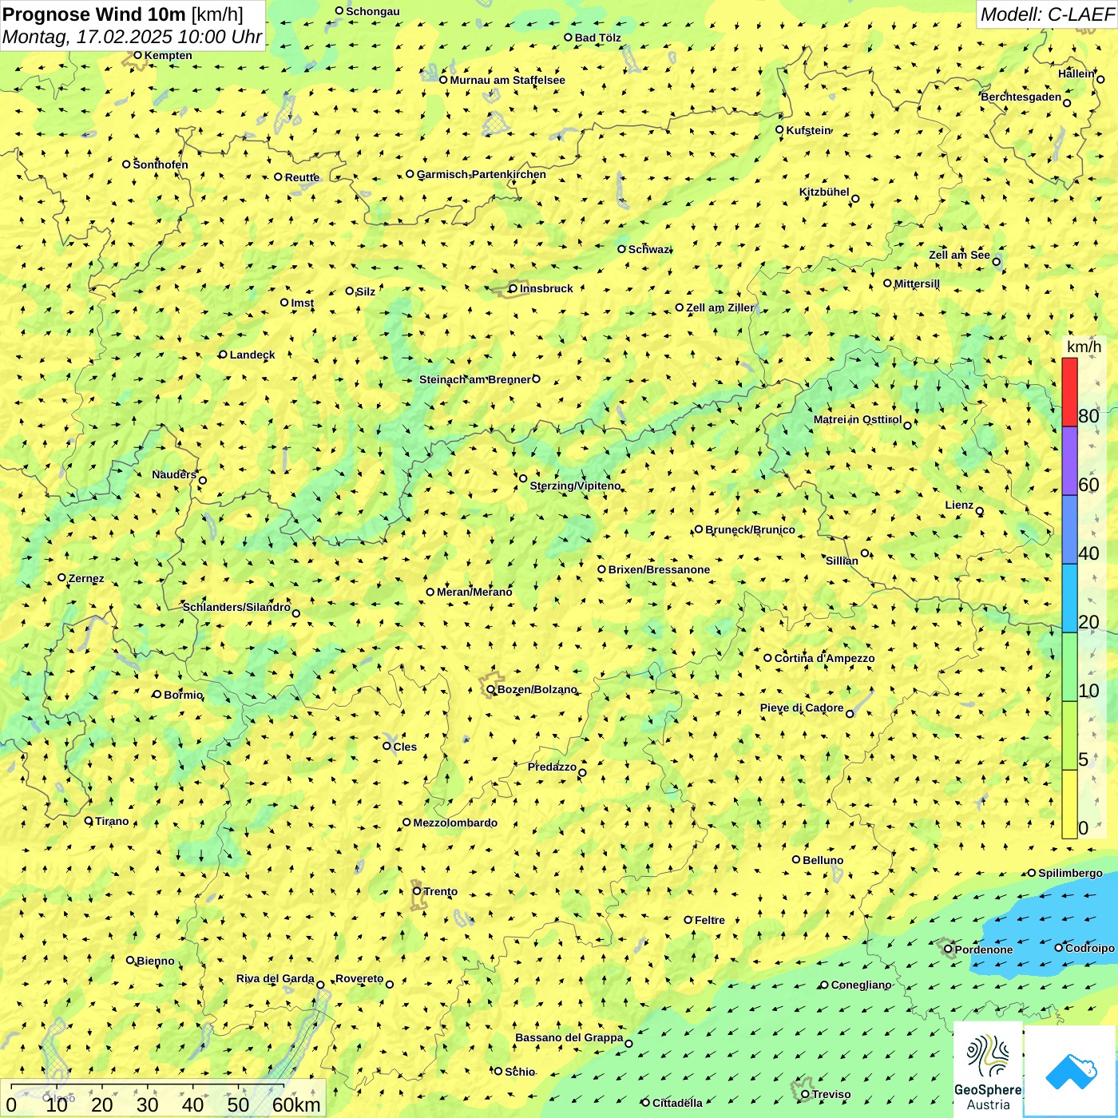This screenshot has height=1118, width=1118.
Task: Click the Bassano del Grappa label
Action: click(569, 1037)
